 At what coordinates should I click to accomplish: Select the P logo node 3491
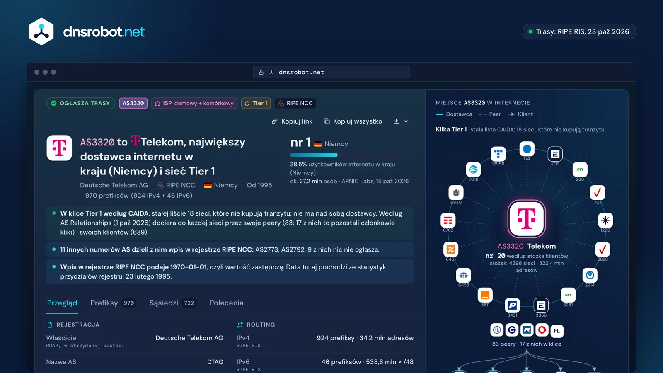point(512,305)
